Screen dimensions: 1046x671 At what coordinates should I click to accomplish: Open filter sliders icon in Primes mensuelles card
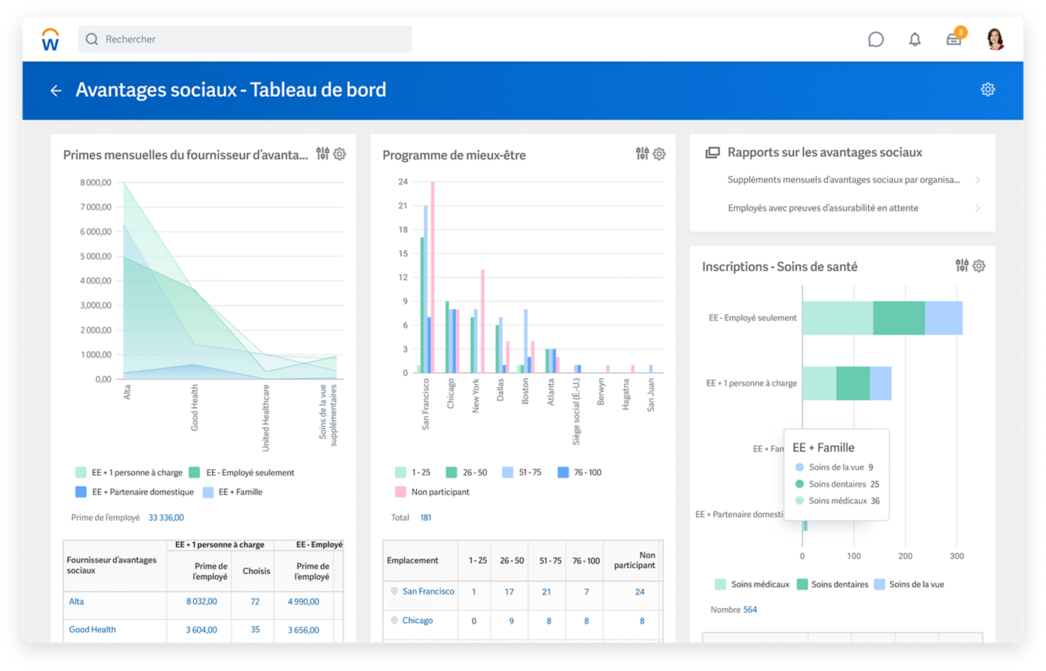click(322, 153)
